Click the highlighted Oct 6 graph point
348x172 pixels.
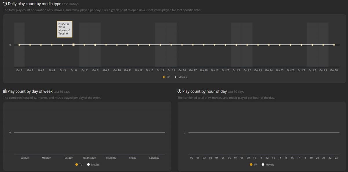coord(73,45)
